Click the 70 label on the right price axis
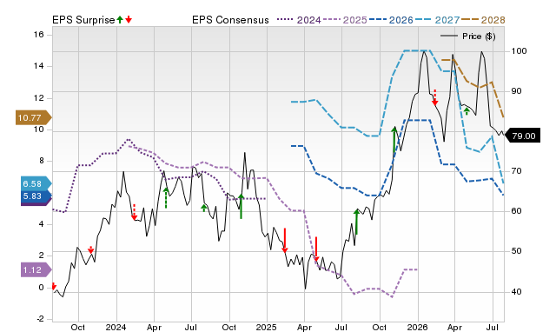 [516, 171]
